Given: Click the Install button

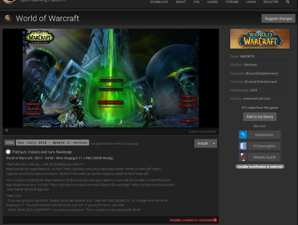Looking at the screenshot, I should coord(202,143).
